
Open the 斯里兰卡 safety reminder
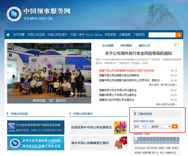click(x=118, y=95)
